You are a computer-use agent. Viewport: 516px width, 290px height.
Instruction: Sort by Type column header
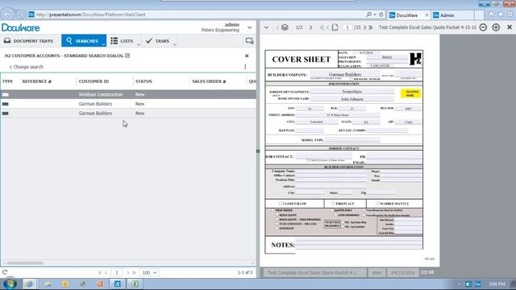(7, 81)
